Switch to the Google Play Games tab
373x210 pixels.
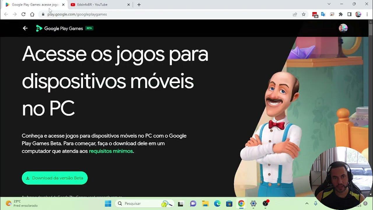(x=34, y=5)
